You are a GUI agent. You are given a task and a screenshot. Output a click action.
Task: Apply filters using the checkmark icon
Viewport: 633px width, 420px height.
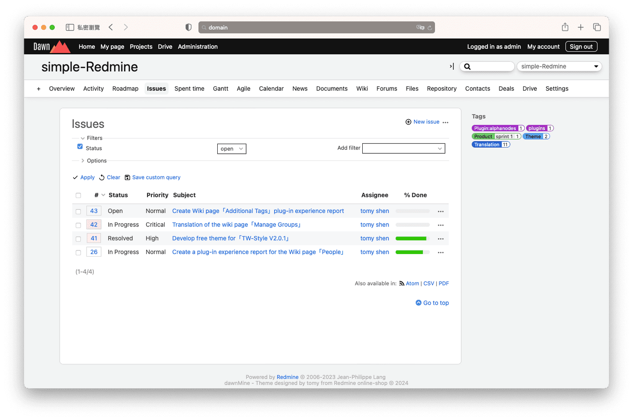click(75, 177)
